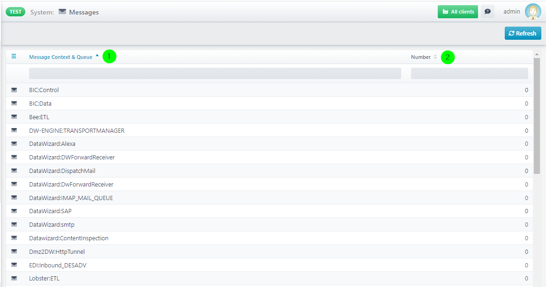Click the envelope icon for DataWizard:SAP row
This screenshot has height=287, width=546.
(14, 211)
